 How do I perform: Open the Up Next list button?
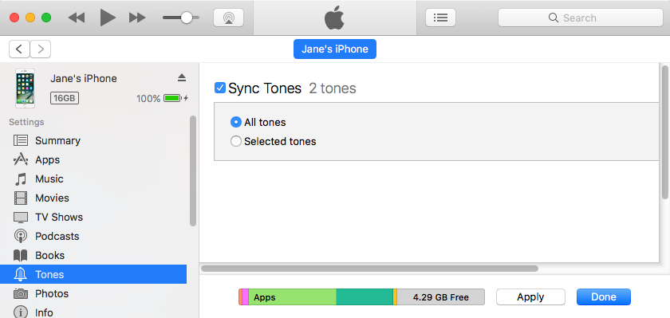440,18
